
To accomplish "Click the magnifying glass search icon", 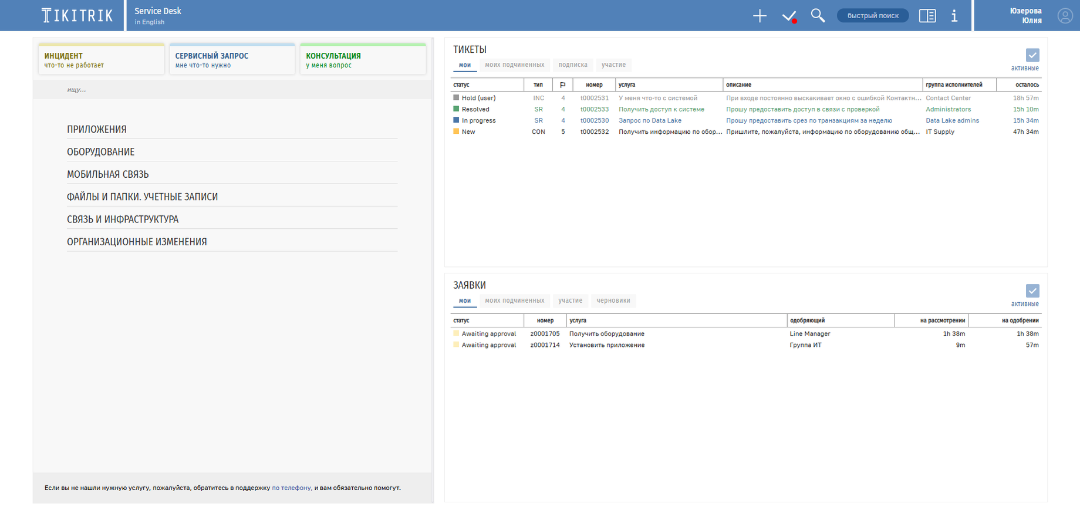I will coord(818,16).
